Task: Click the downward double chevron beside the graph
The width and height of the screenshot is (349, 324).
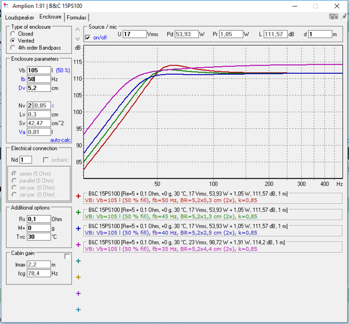Action: [78, 39]
